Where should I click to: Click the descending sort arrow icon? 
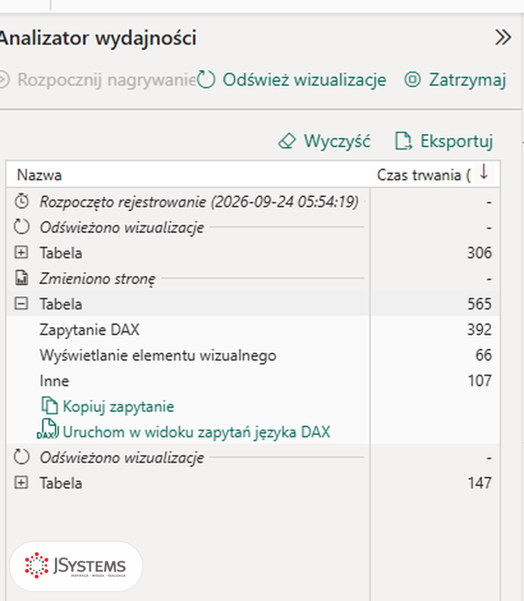pyautogui.click(x=484, y=172)
